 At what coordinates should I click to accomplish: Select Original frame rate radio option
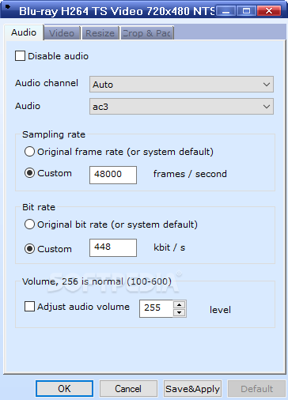point(29,152)
